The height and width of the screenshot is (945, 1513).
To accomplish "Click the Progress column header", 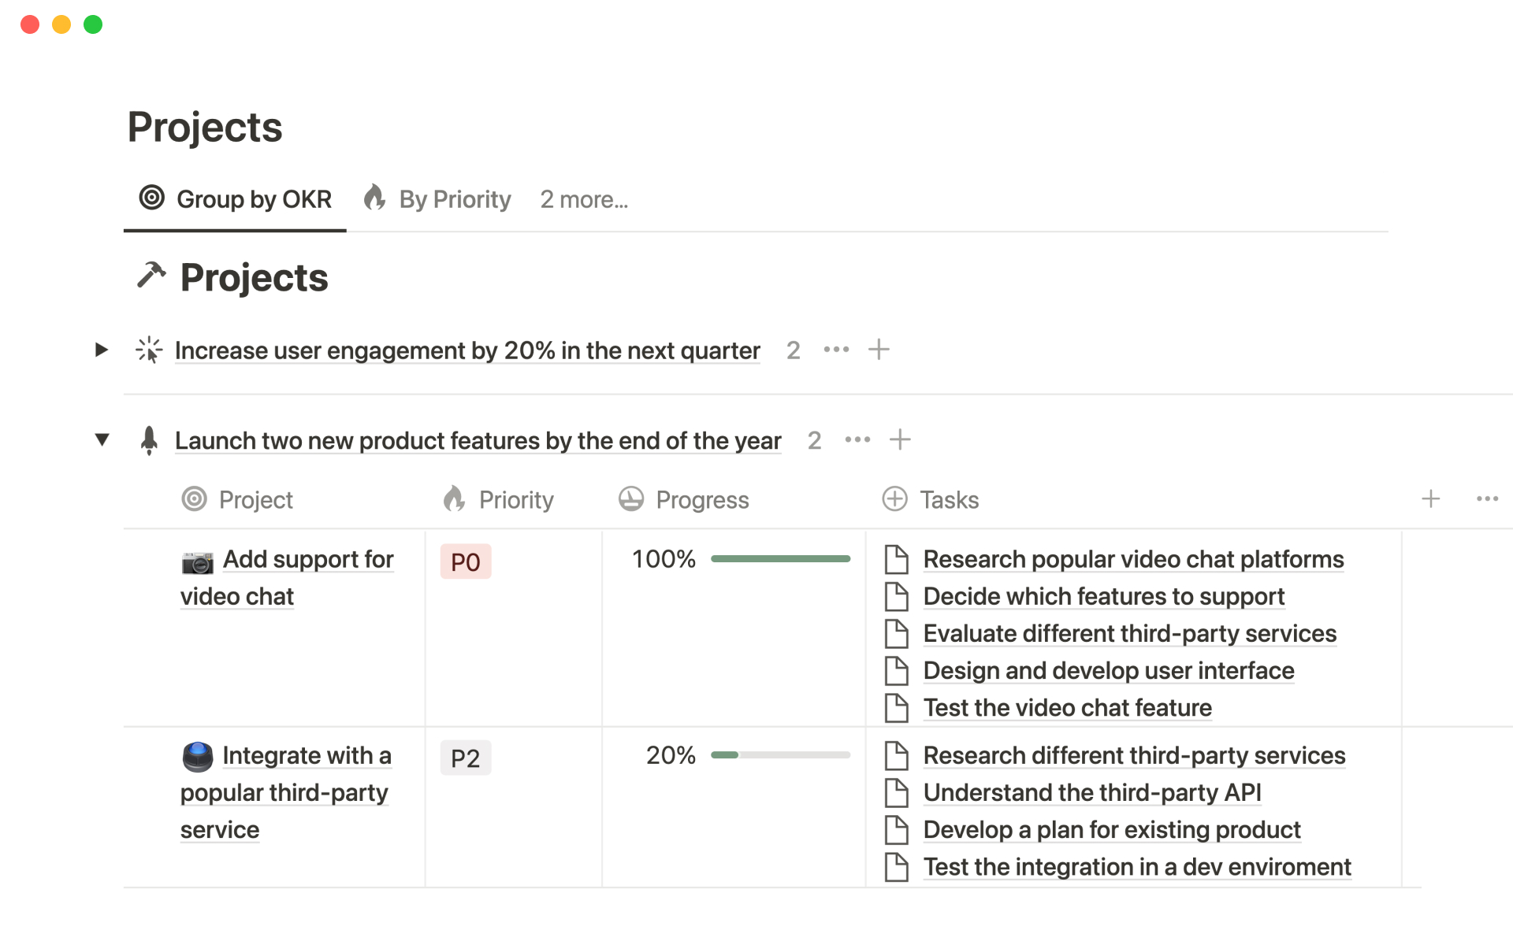I will (x=701, y=500).
